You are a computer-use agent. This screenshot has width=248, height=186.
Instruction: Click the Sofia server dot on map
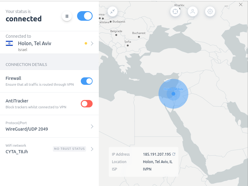click(128, 45)
